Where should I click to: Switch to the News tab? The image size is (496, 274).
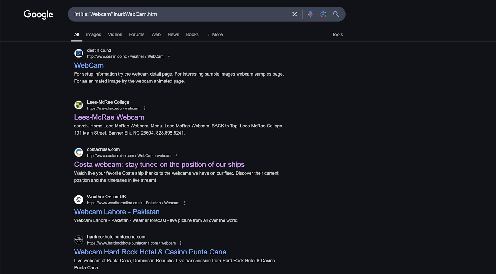(x=173, y=34)
